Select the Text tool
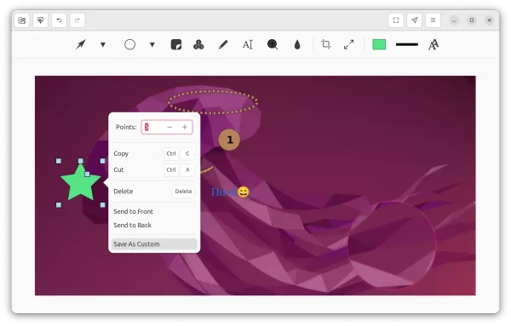Screen dimensions: 511x326 [248, 44]
